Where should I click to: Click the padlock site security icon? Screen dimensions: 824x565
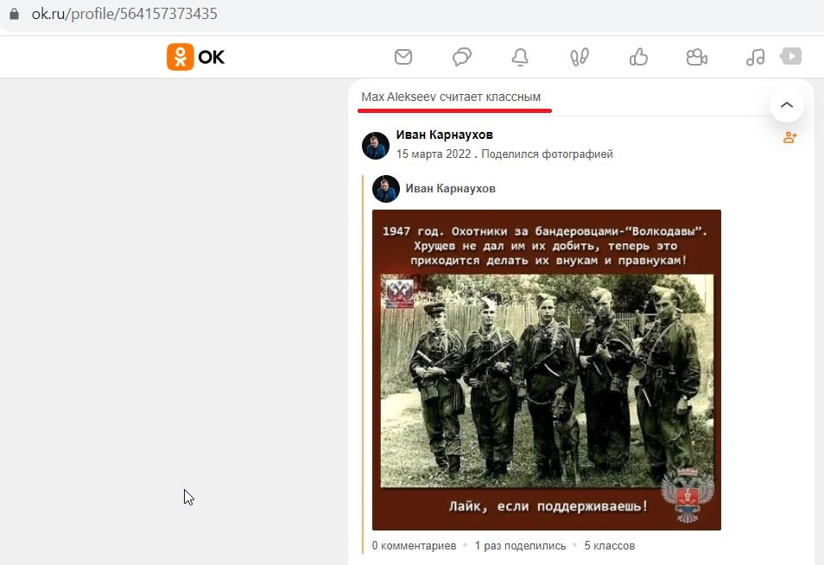[14, 14]
